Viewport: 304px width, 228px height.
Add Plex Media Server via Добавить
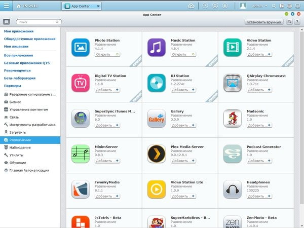tap(183, 161)
